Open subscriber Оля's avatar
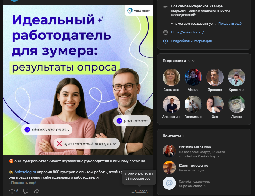This screenshot has width=255, height=196. coord(215,104)
